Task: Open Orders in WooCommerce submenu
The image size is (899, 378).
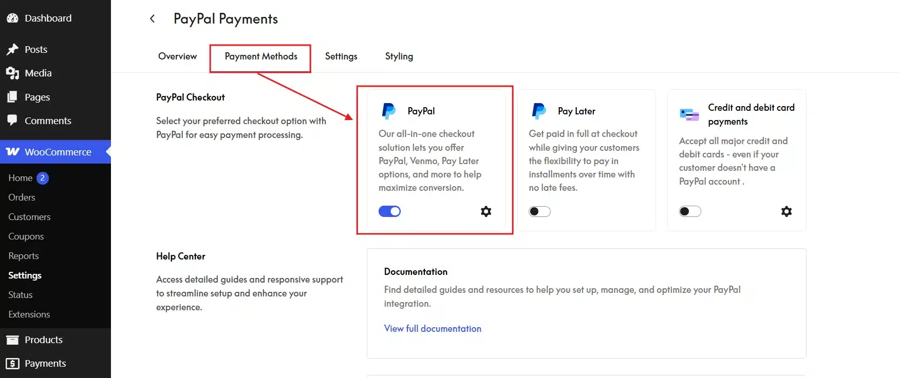Action: point(22,197)
